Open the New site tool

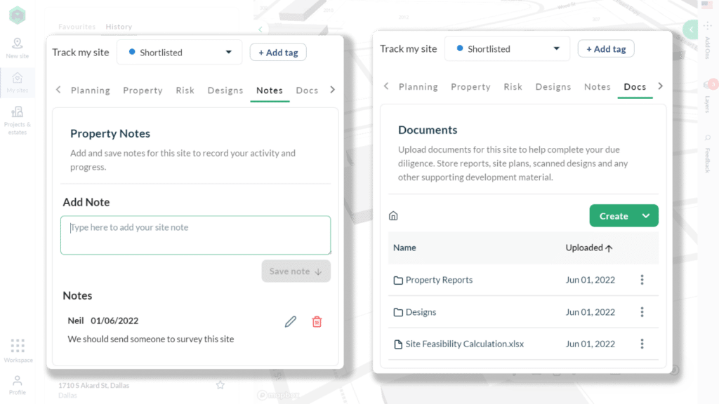[17, 48]
